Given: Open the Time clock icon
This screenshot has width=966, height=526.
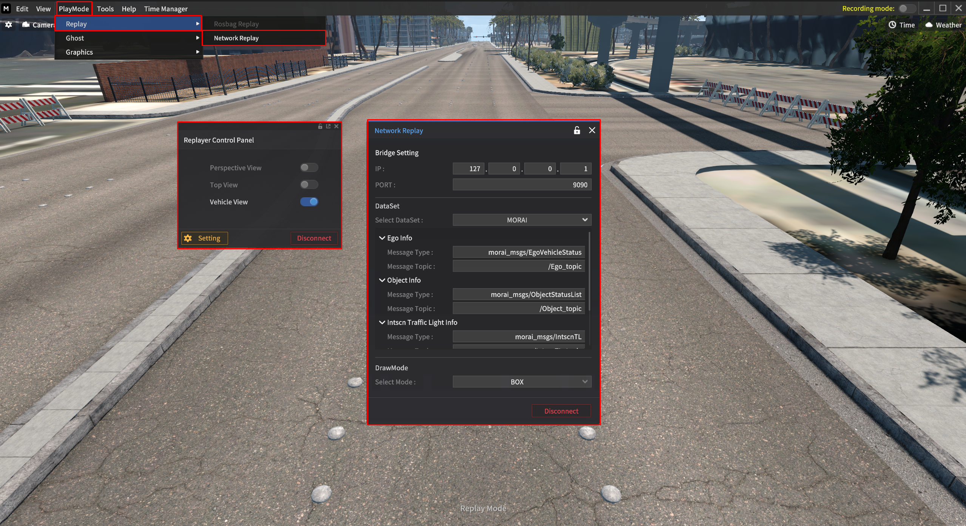Looking at the screenshot, I should coord(892,25).
